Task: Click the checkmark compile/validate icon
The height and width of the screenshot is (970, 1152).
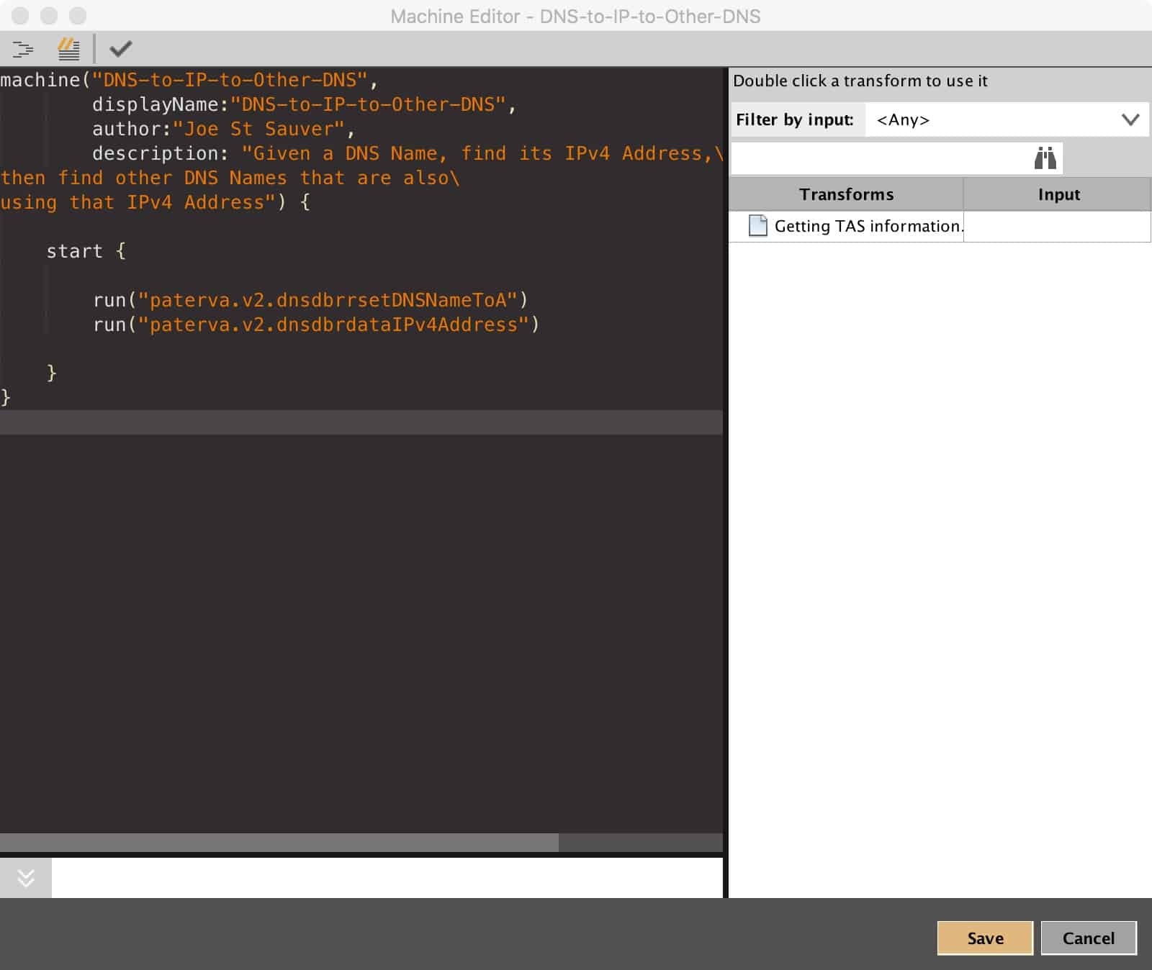Action: coord(120,49)
